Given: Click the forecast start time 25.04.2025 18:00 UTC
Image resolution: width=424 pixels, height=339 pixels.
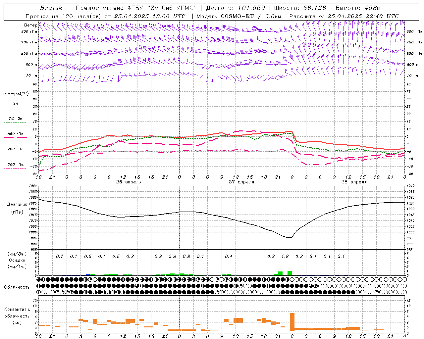Looking at the screenshot, I should pyautogui.click(x=150, y=16).
